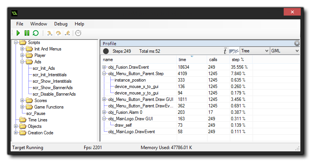Click the step % column header
Viewport: 311px width, 162px height.
pos(238,60)
